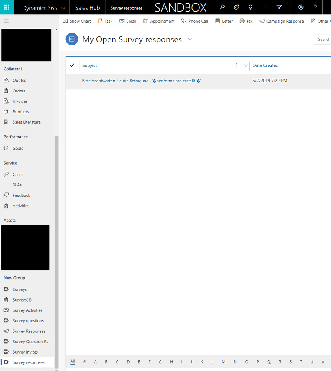The width and height of the screenshot is (331, 371).
Task: Open Sales Literature
Action: 27,122
